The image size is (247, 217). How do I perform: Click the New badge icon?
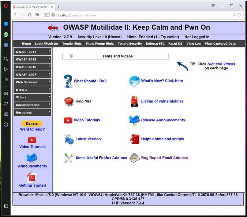point(135,81)
